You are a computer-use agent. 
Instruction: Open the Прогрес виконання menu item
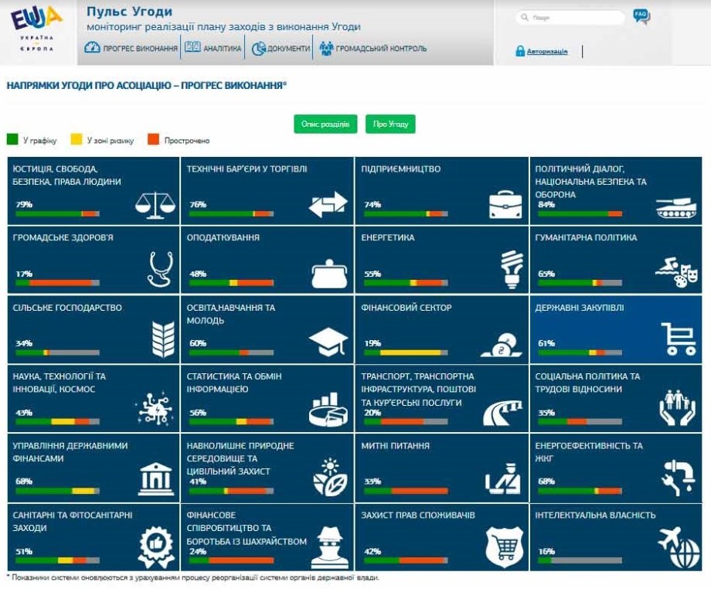131,49
